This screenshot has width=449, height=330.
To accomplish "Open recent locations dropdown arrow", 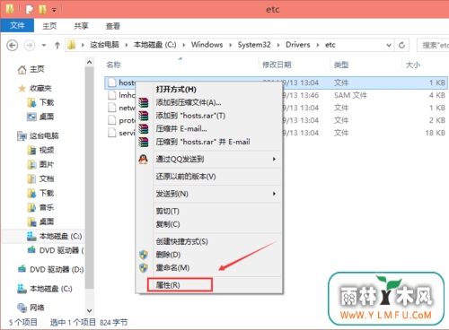I will 44,46.
